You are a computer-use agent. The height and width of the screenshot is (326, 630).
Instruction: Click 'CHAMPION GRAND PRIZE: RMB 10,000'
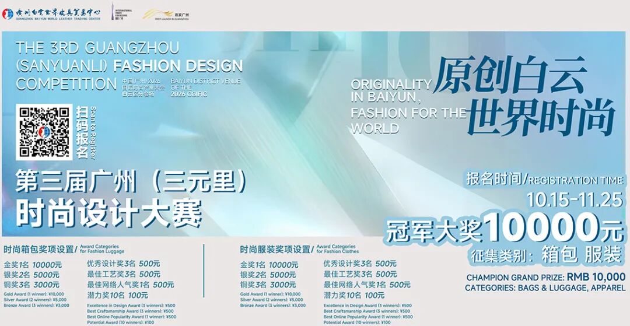point(545,278)
